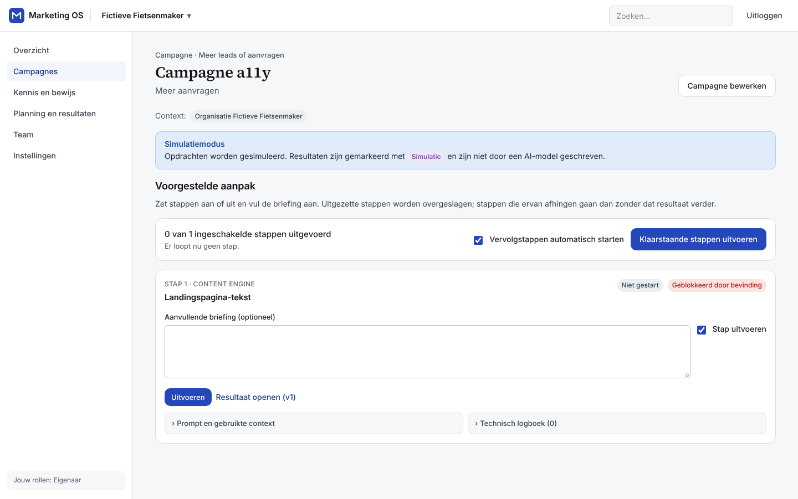Open Instellingen in the sidebar

66,156
